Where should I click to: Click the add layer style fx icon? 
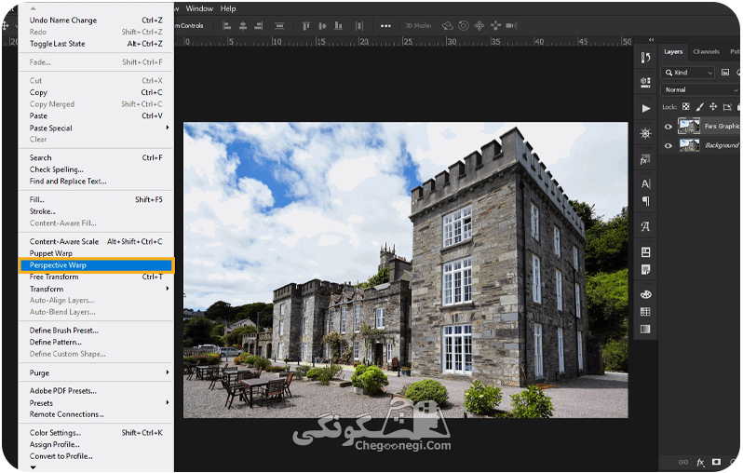pos(700,462)
